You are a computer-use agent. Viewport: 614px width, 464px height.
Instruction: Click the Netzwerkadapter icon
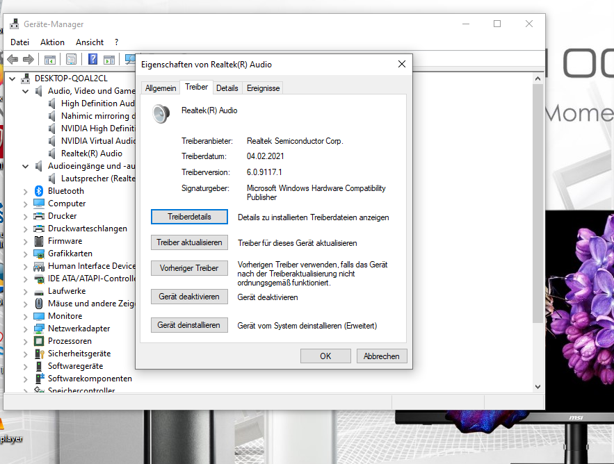coord(39,329)
